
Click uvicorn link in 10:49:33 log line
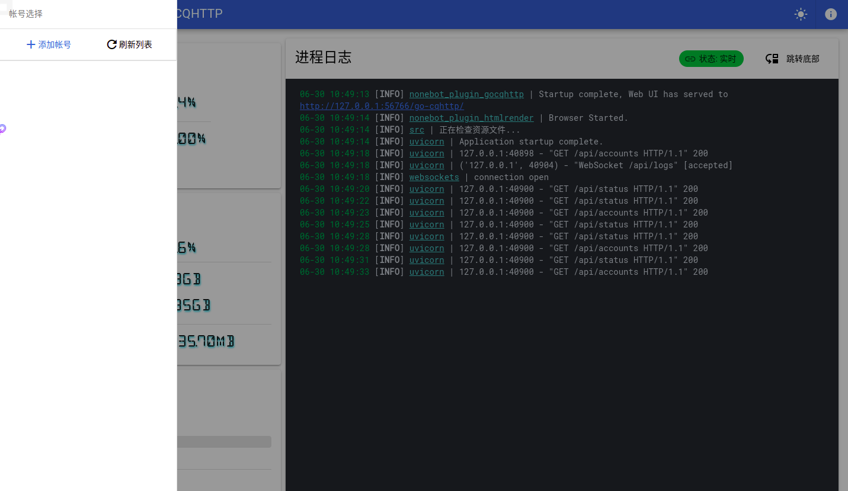pyautogui.click(x=426, y=272)
